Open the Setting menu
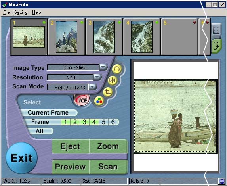The width and height of the screenshot is (227, 186). [x=21, y=12]
